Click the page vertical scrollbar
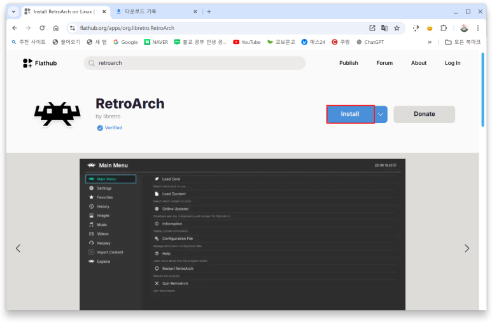The image size is (492, 322). [x=482, y=90]
